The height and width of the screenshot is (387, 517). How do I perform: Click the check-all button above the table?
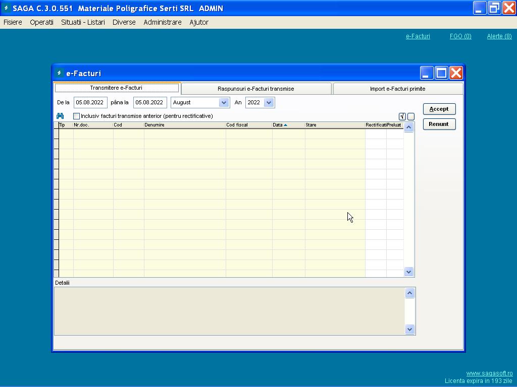click(x=402, y=116)
